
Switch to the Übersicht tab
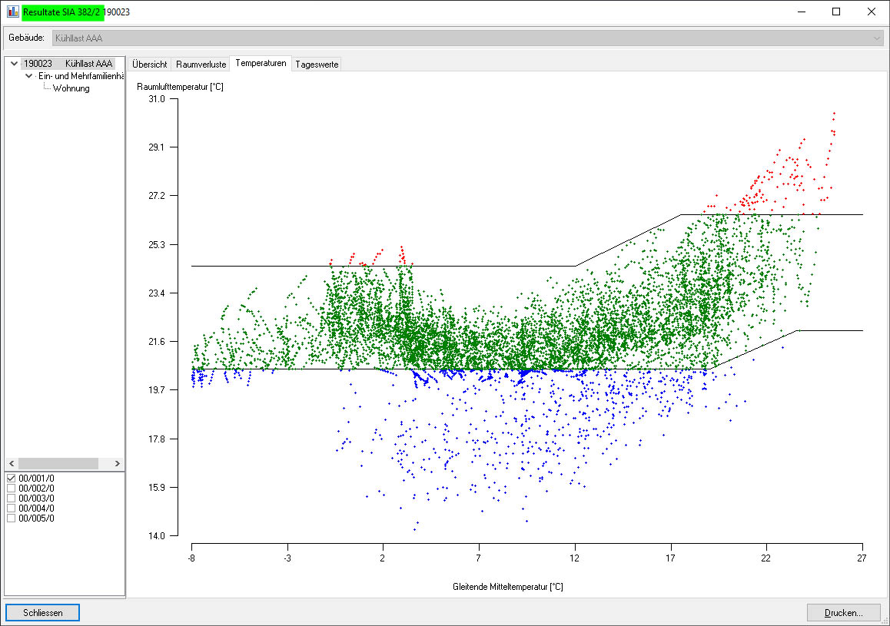click(150, 65)
